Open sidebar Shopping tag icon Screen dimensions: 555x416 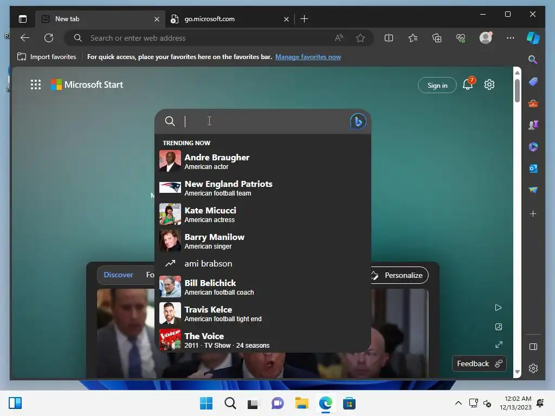533,82
